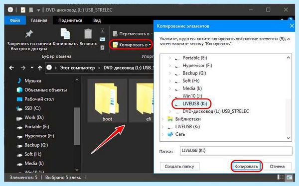Select Hypervisor (F:) in navigation pane
This screenshot has height=186, width=299.
pyautogui.click(x=39, y=136)
